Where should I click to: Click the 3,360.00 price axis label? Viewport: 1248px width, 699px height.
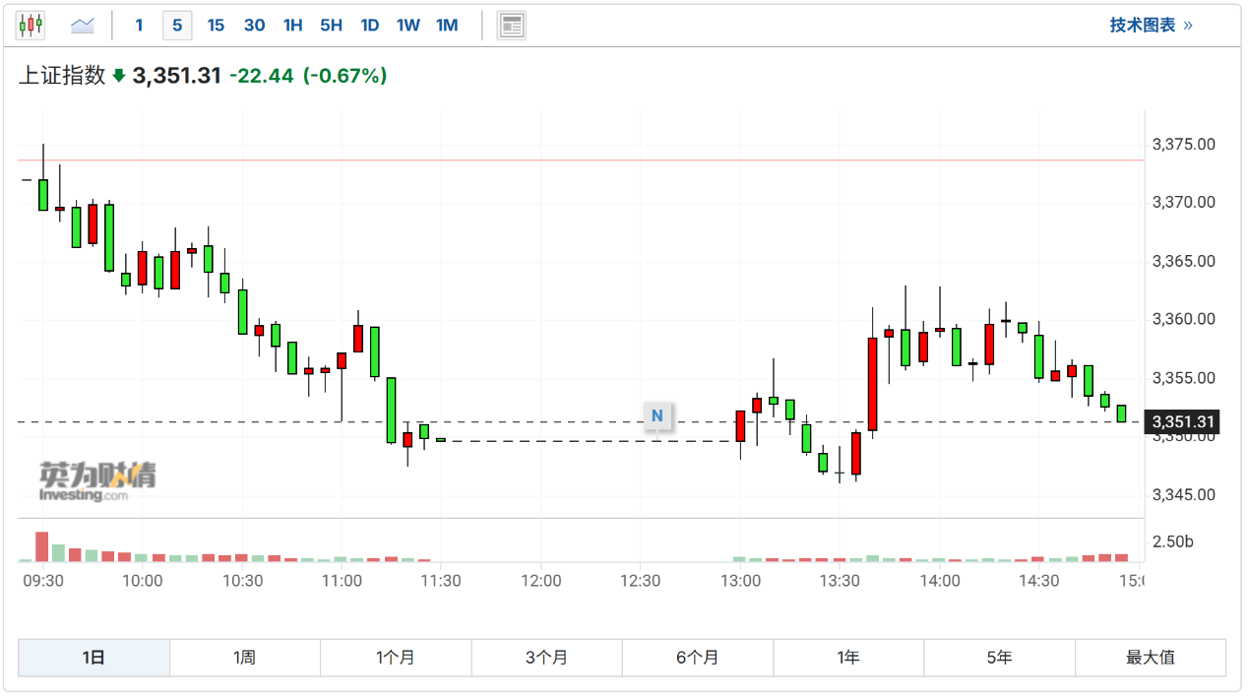[1183, 320]
